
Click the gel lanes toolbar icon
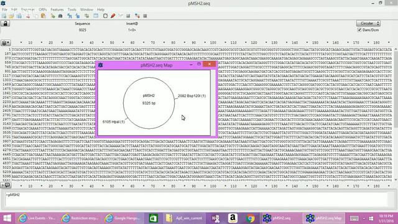[x=128, y=16]
